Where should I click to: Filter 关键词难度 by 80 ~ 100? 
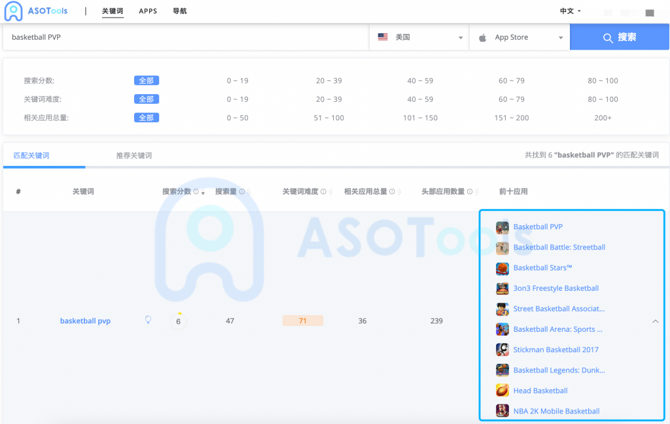[x=603, y=99]
